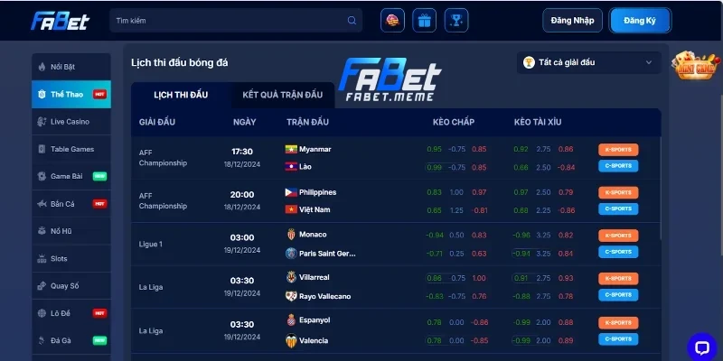This screenshot has height=361, width=723.
Task: Click K-SPORTS button for Monaco match
Action: (618, 236)
